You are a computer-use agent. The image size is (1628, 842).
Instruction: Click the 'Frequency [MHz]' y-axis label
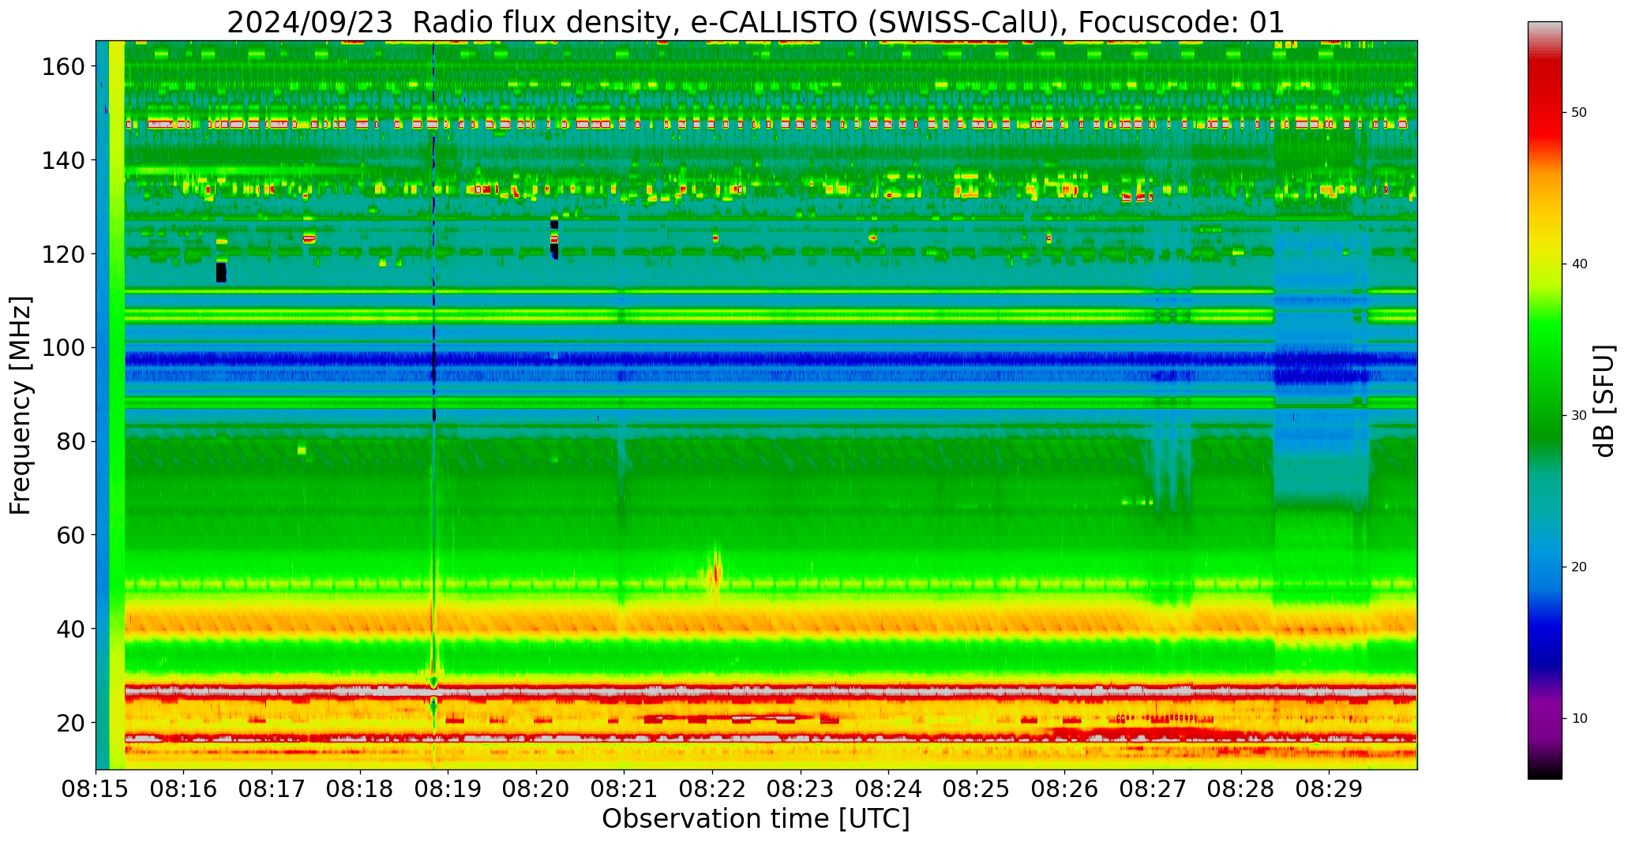(x=21, y=405)
